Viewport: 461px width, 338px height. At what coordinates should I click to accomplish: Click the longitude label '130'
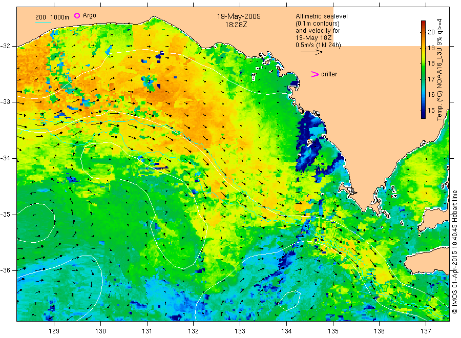(100, 331)
